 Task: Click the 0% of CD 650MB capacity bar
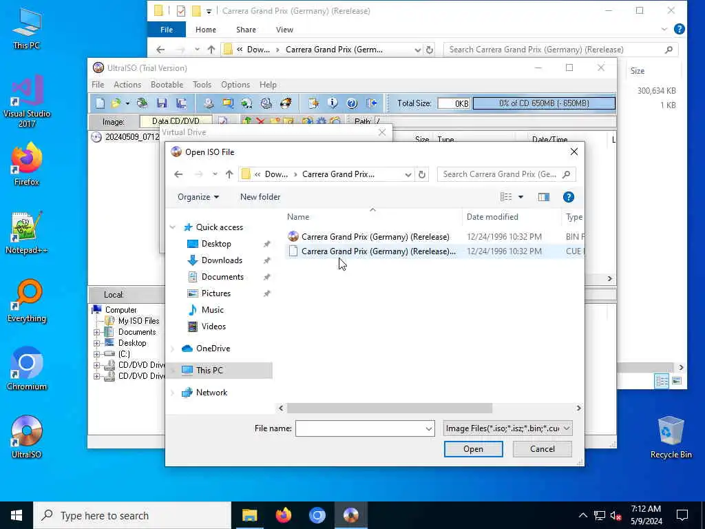(544, 103)
